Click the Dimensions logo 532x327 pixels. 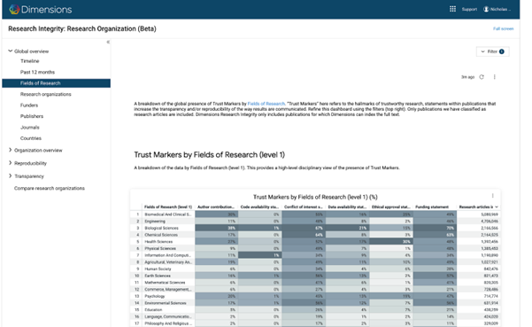pyautogui.click(x=41, y=9)
